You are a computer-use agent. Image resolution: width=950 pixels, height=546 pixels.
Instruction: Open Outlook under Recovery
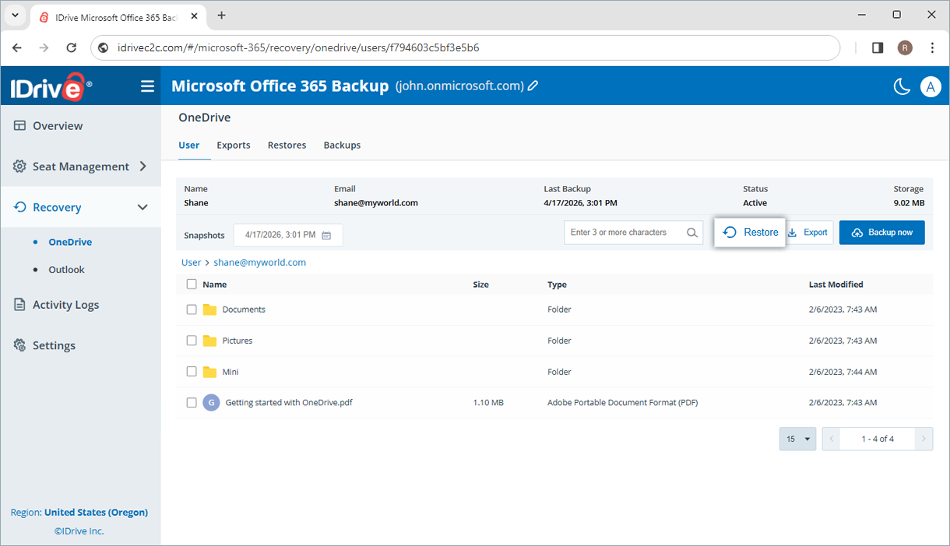tap(66, 270)
